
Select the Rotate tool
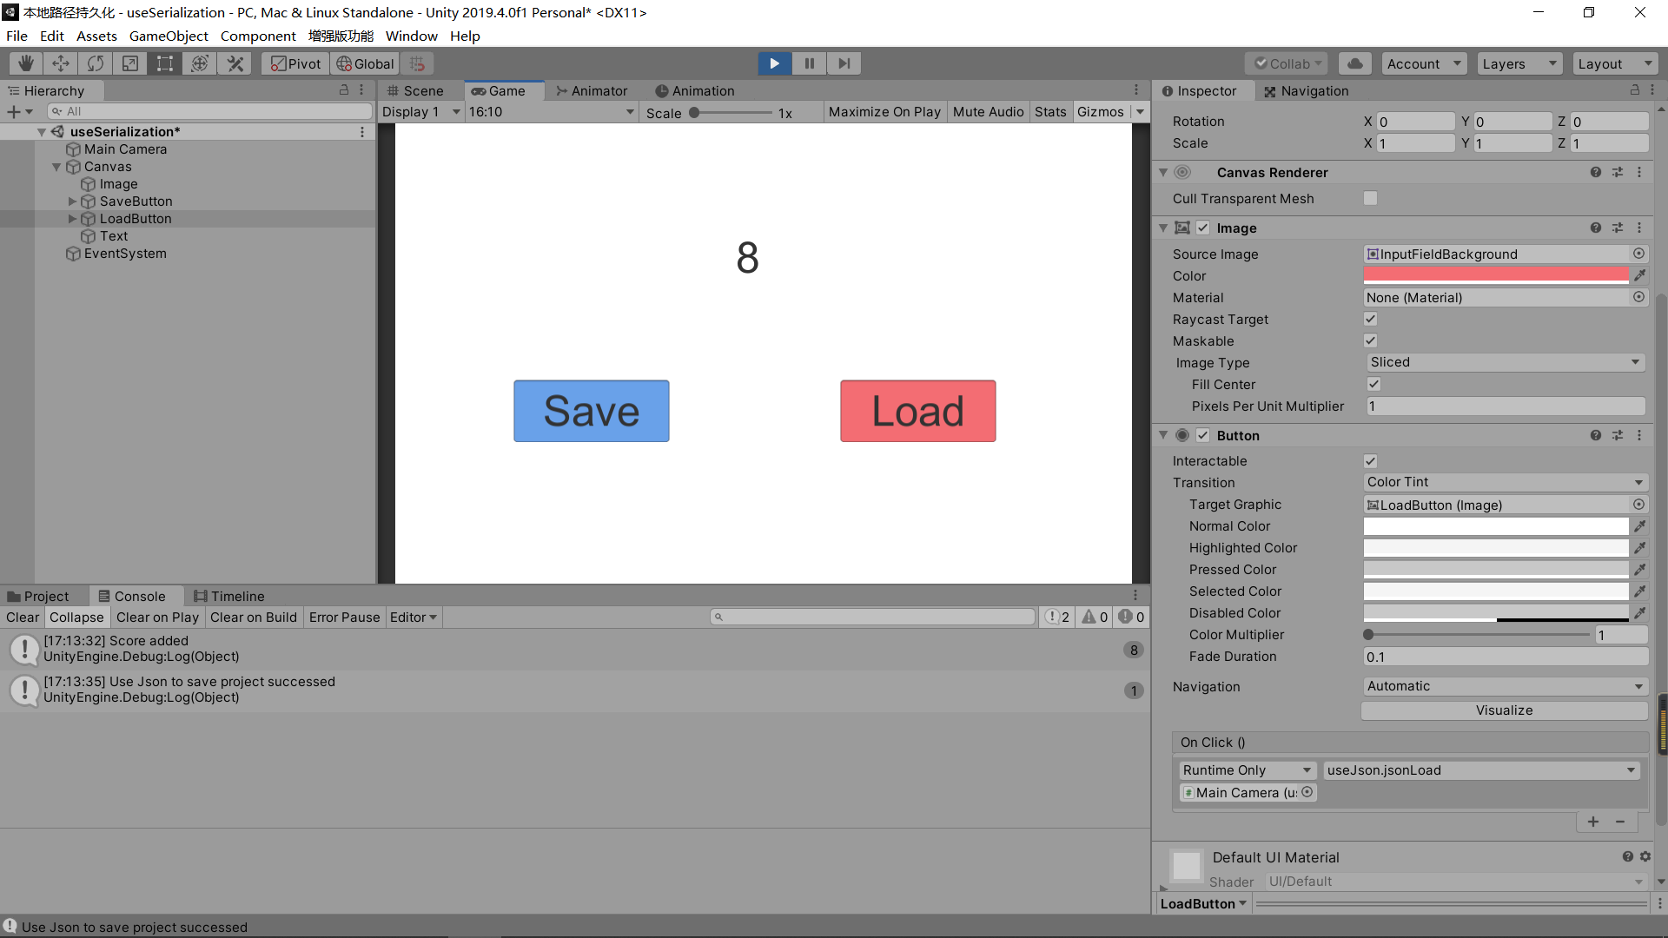[x=94, y=63]
